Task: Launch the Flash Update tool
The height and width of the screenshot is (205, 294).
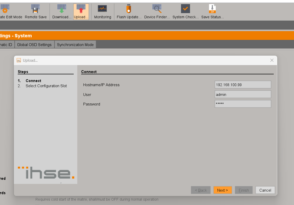Action: 129,10
